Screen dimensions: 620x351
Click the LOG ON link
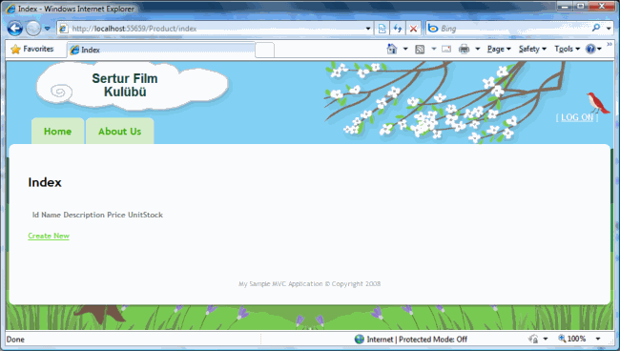point(577,117)
